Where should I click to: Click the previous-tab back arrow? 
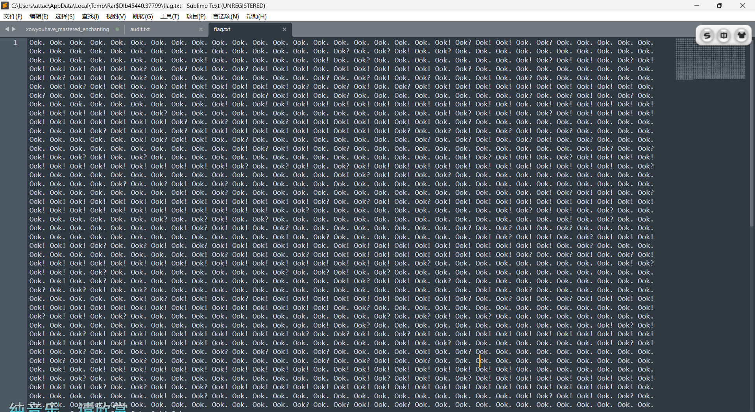tap(7, 29)
